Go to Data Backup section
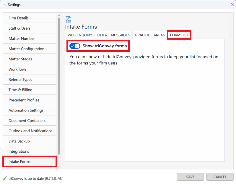Image resolution: width=236 pixels, height=184 pixels. (x=30, y=141)
